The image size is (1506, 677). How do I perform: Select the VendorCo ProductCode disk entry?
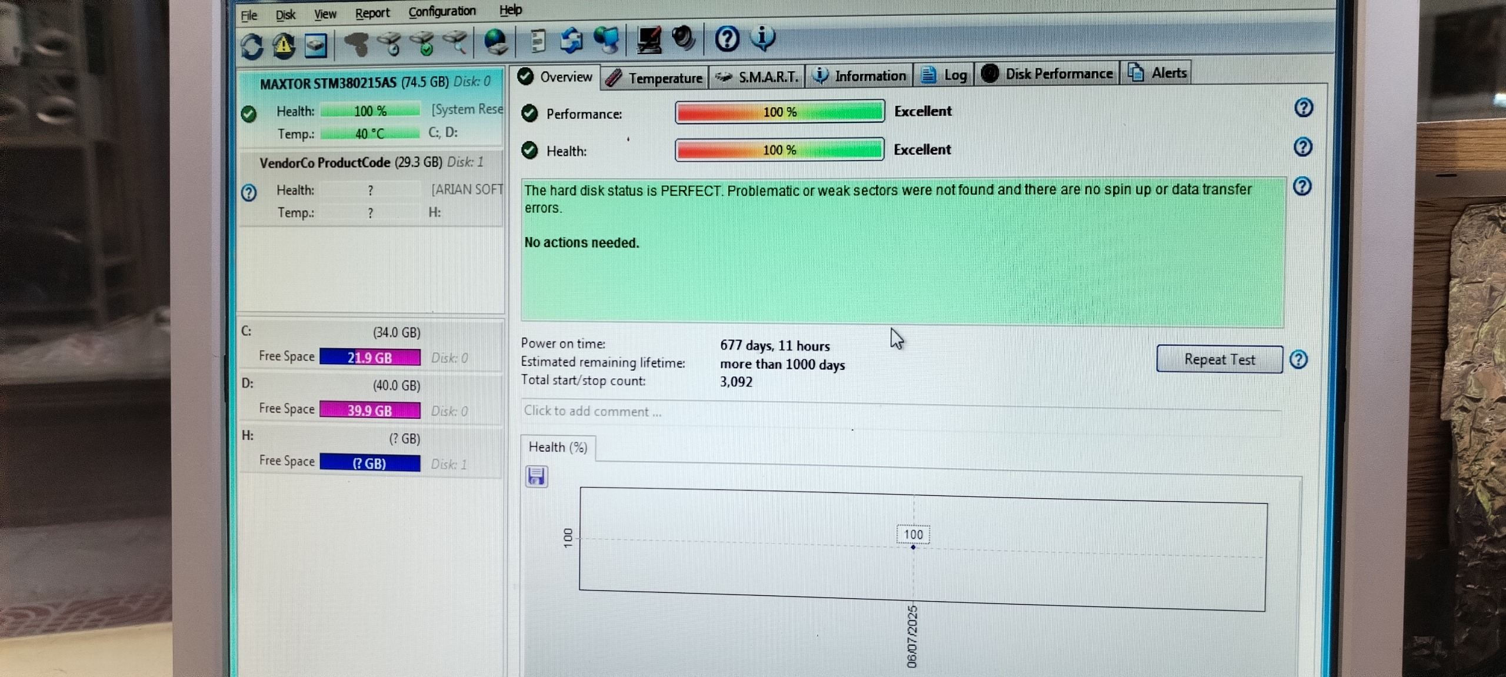(x=372, y=188)
